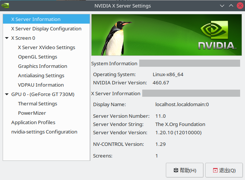This screenshot has height=180, width=245.
Task: Open X Server XVideo Settings
Action: point(47,48)
